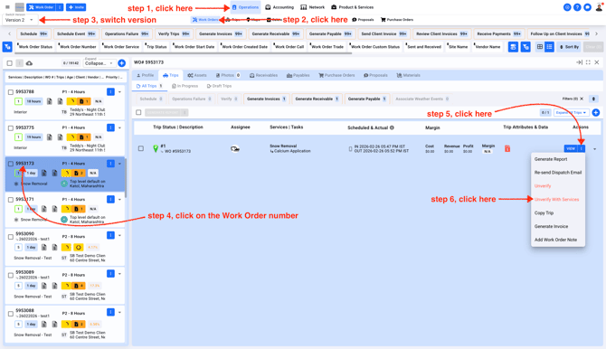This screenshot has height=349, width=606.
Task: Click the first document icon in work order 5953775
Action: 50,137
